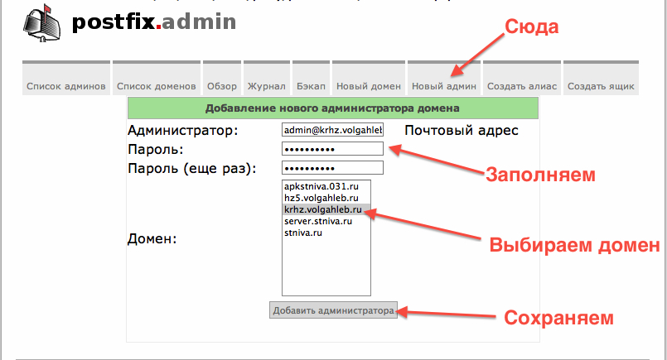Open the Обзор menu item
The height and width of the screenshot is (360, 667).
coord(222,86)
